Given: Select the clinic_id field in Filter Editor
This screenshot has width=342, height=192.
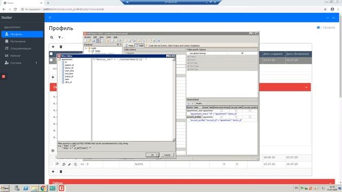Looking at the screenshot, I should click(68, 82).
